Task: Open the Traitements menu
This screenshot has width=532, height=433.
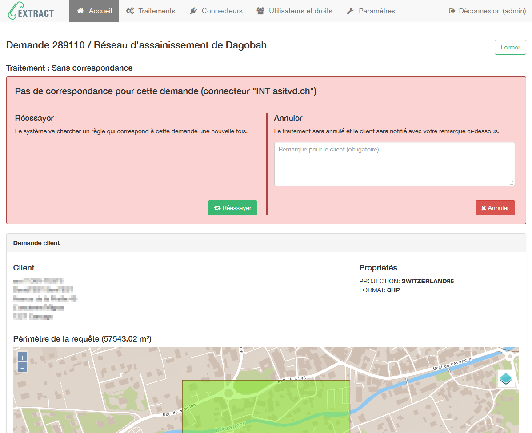Action: coord(151,11)
